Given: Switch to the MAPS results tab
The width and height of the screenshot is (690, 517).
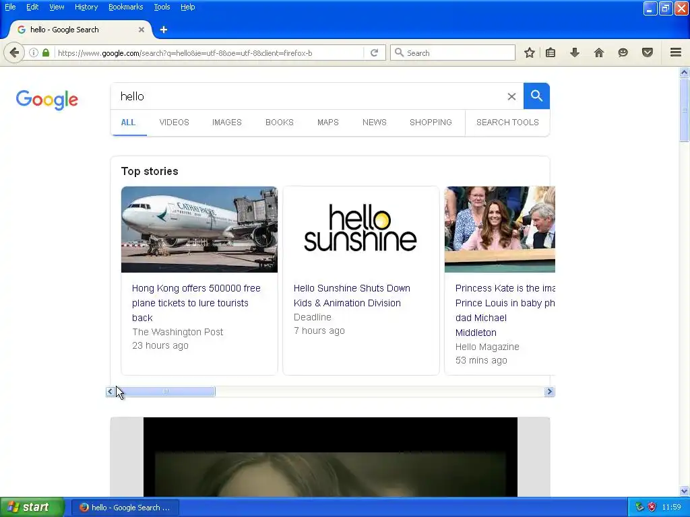Looking at the screenshot, I should tap(328, 123).
